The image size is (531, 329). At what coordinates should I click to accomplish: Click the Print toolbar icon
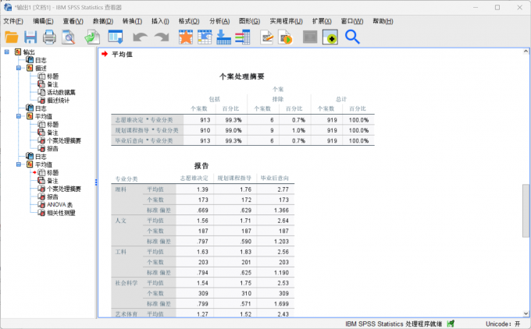click(x=49, y=37)
